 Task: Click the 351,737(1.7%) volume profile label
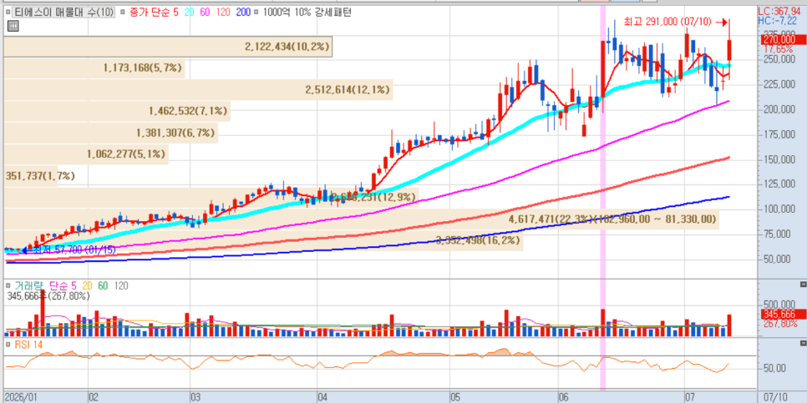[x=40, y=176]
